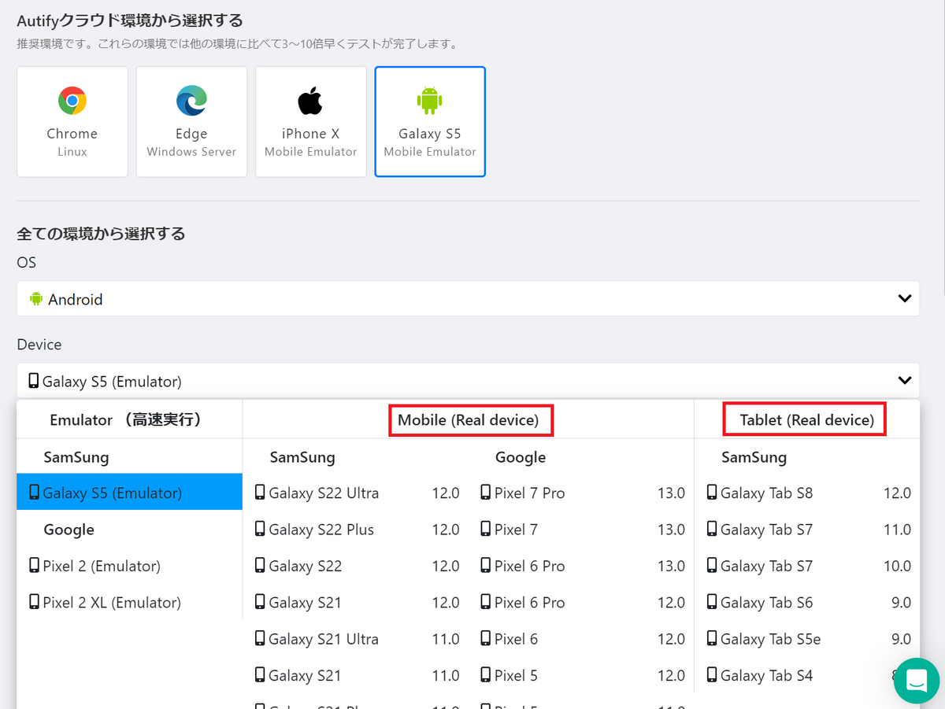Select Pixel 2 XL (Emulator) option
Image resolution: width=945 pixels, height=709 pixels.
coord(129,602)
